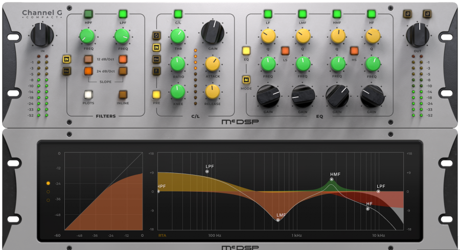
Task: Click the HPF node on the EQ graph
Action: tap(159, 191)
